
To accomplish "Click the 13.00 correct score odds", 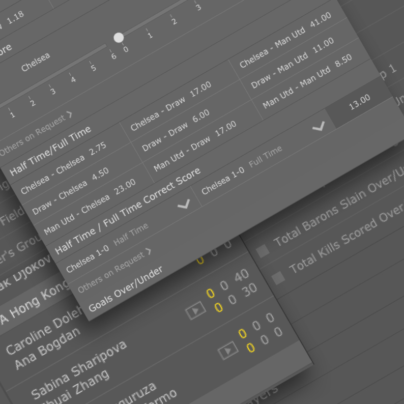I will (360, 103).
